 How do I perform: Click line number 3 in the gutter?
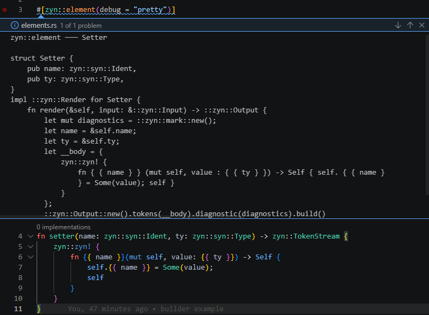pyautogui.click(x=20, y=10)
